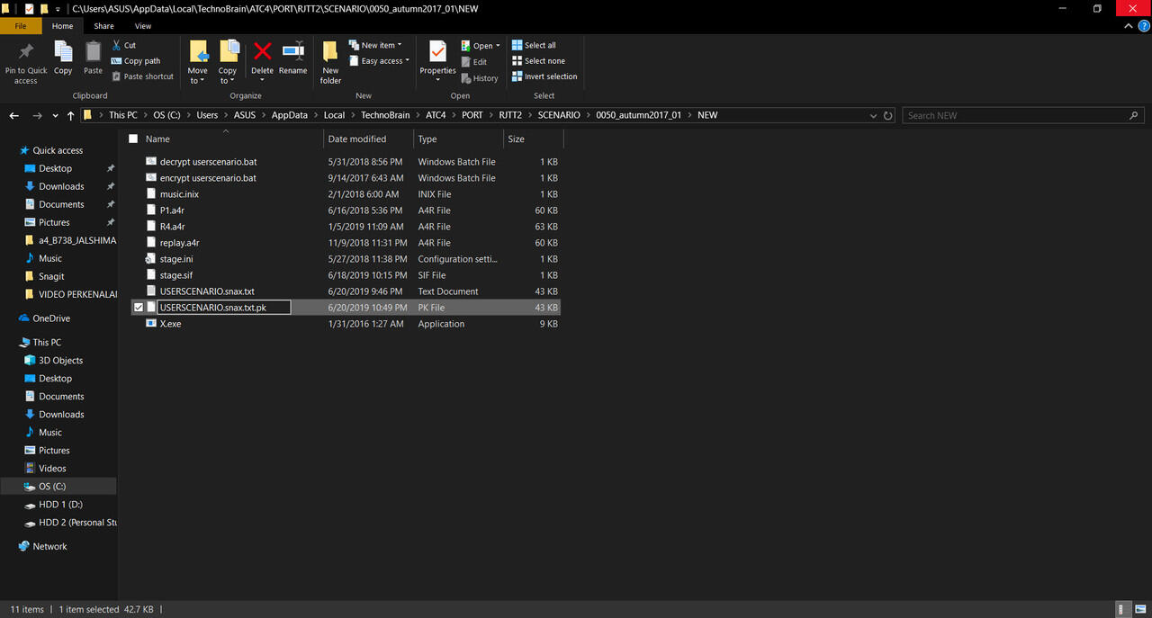
Task: Click the Pin to Quick access icon
Action: point(25,52)
